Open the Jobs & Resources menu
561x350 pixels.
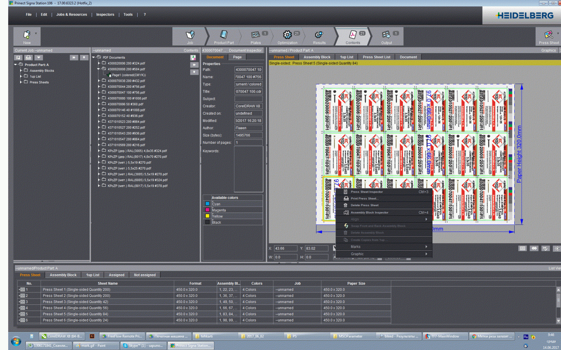point(71,15)
